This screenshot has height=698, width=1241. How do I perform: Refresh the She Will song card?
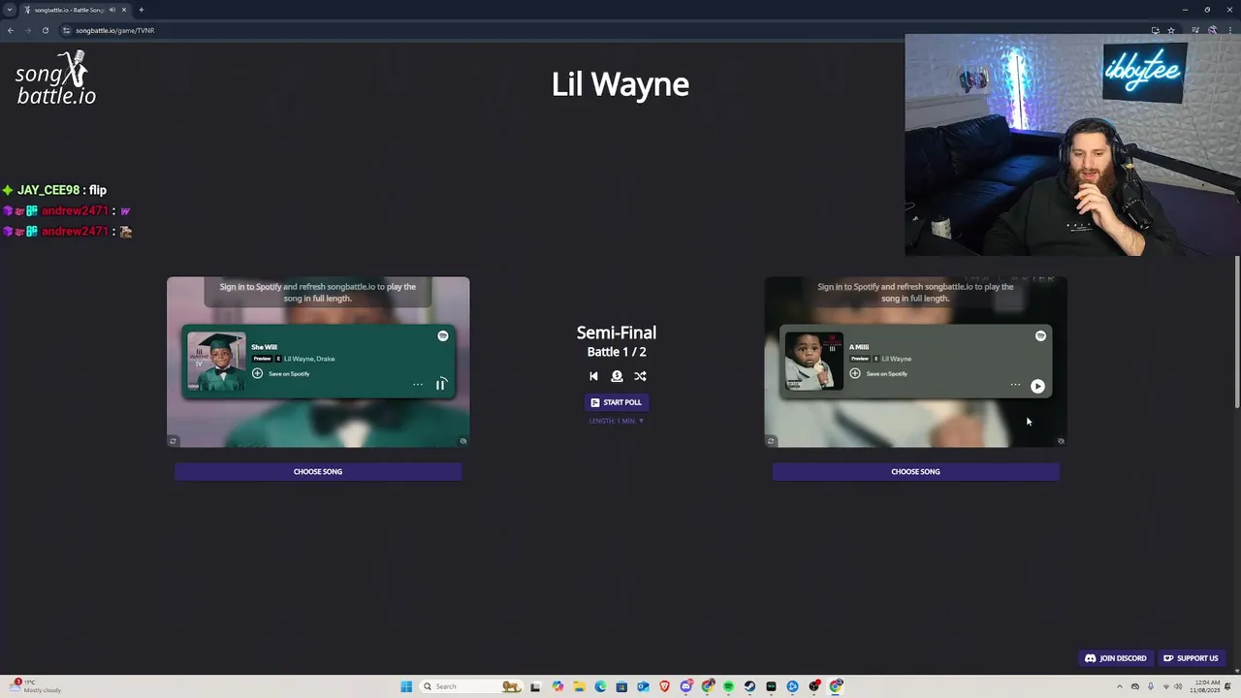[x=174, y=441]
